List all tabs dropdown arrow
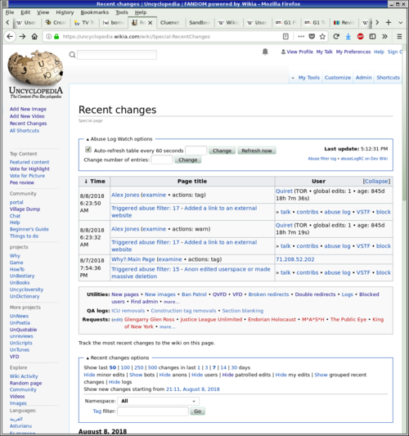 pyautogui.click(x=400, y=23)
